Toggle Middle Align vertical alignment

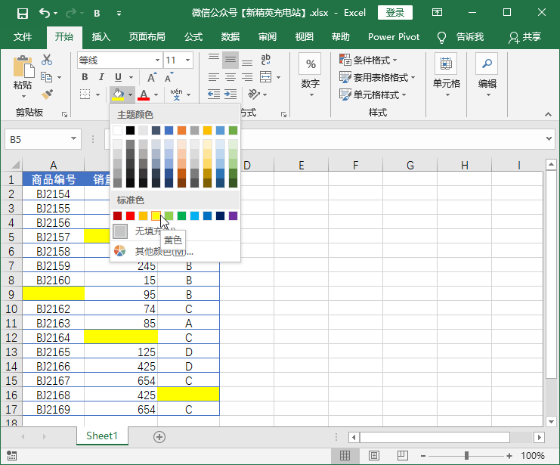[x=230, y=60]
